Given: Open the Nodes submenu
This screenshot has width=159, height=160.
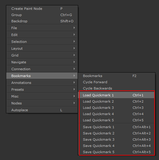Looking at the screenshot, I should tap(42, 103).
